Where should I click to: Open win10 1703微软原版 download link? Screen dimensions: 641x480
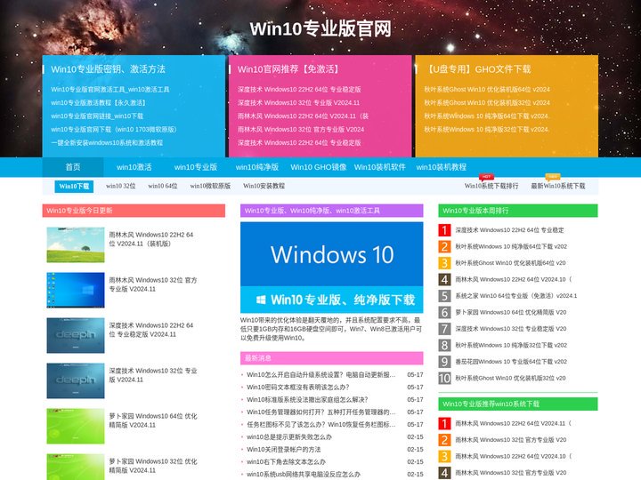tap(114, 130)
